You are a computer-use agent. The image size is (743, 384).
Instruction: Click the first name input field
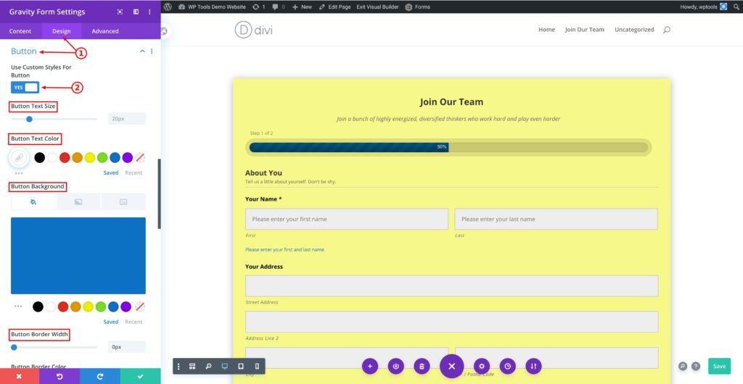347,219
